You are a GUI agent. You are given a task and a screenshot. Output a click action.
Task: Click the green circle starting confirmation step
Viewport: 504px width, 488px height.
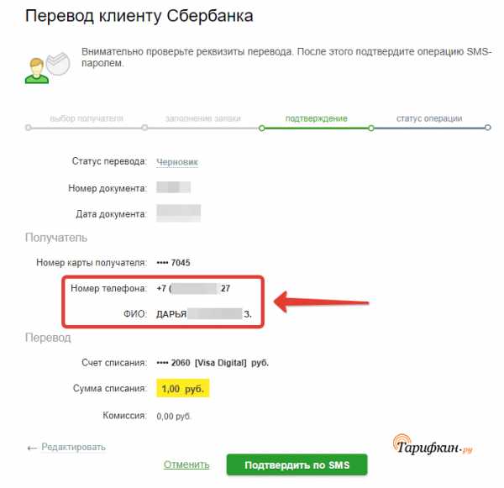click(x=261, y=128)
